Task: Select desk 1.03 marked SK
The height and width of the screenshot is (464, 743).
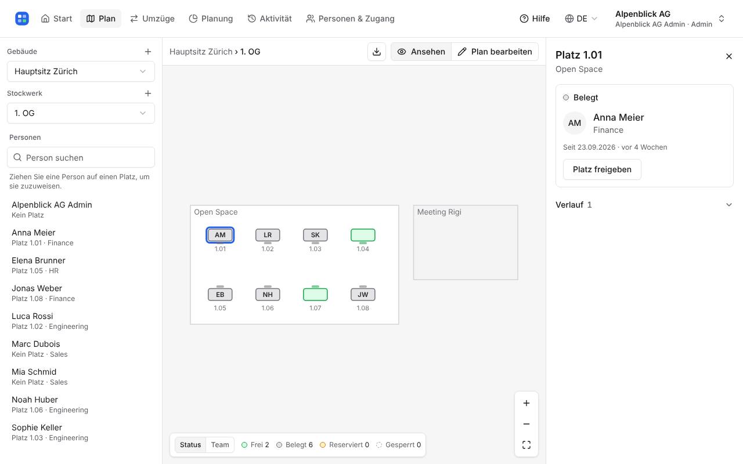Action: [x=315, y=235]
